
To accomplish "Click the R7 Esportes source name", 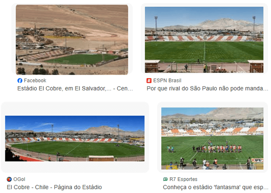I will point(183,179).
